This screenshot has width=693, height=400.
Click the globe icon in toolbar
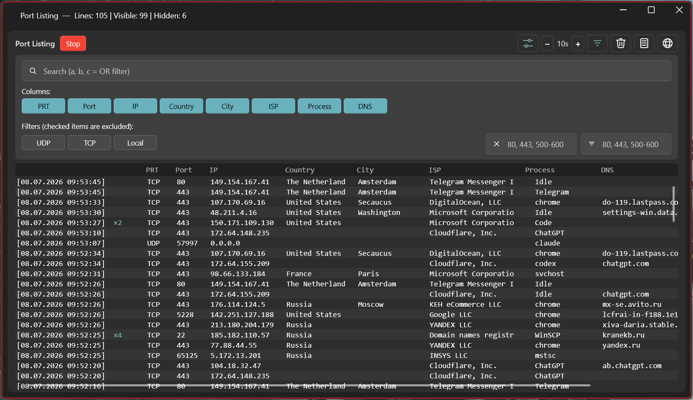667,43
